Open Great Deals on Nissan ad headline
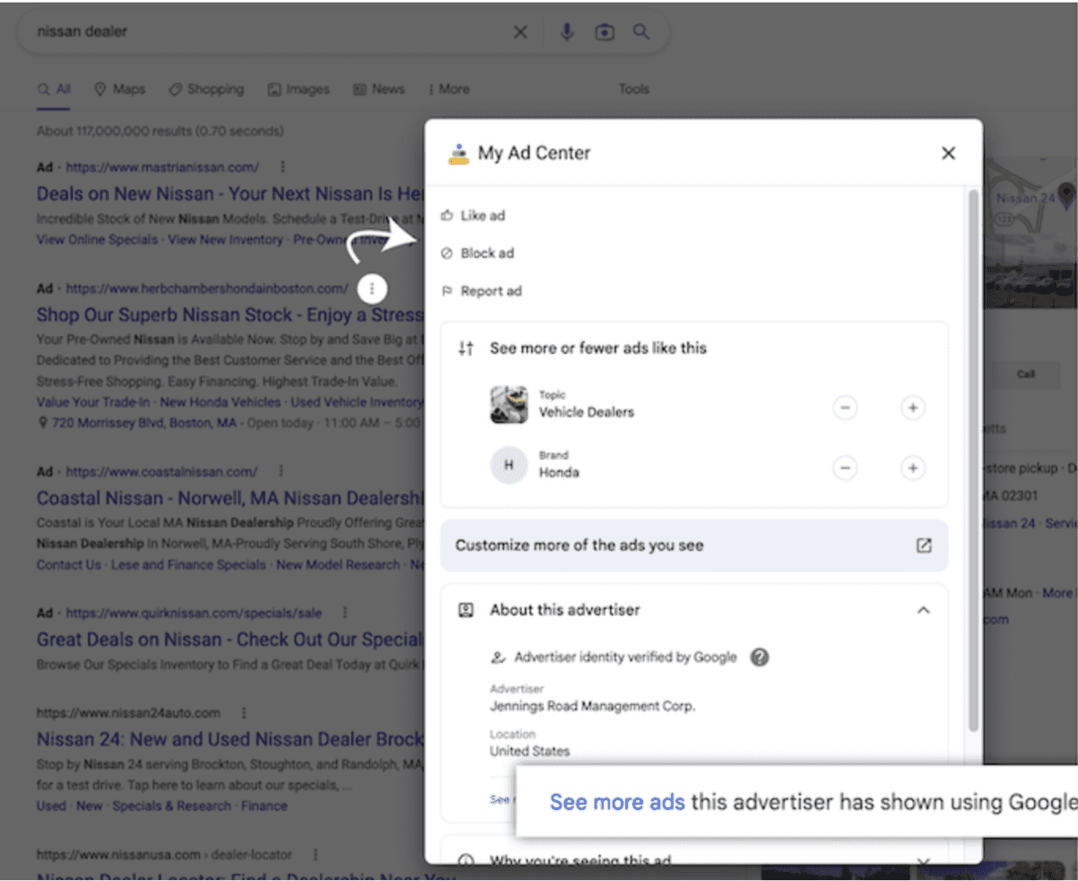Image resolution: width=1078 pixels, height=881 pixels. (229, 640)
